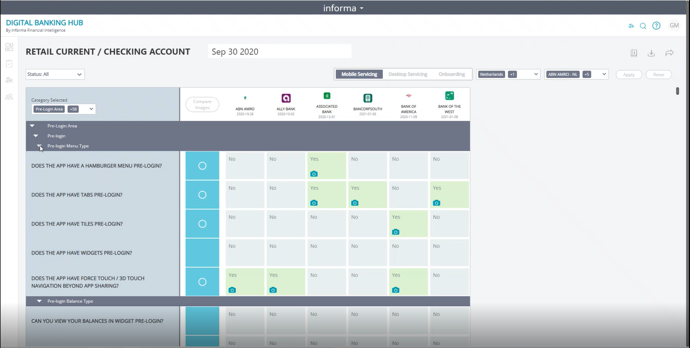The width and height of the screenshot is (690, 348).
Task: Click the +58 category count badge
Action: click(73, 109)
